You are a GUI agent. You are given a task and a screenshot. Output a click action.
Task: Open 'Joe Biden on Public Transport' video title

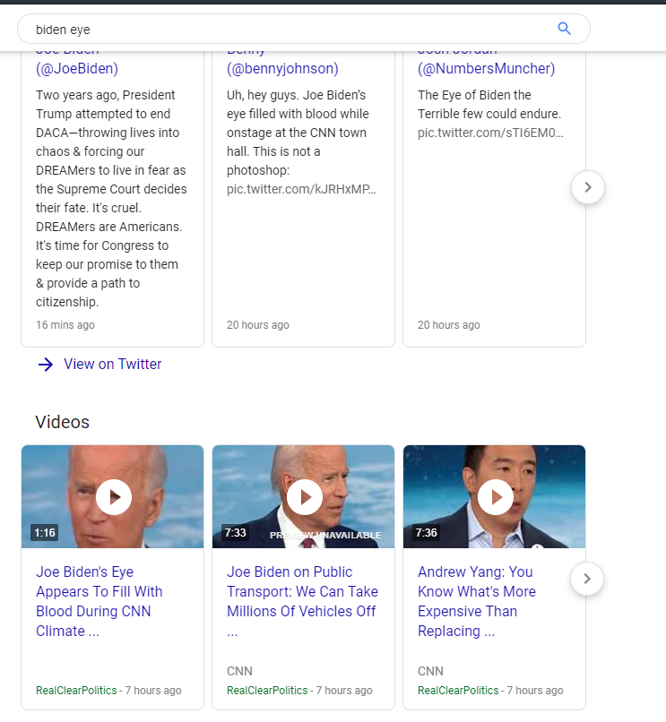[x=302, y=601]
